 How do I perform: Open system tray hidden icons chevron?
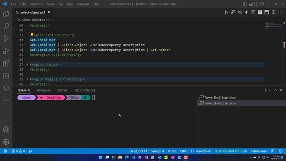click(x=251, y=157)
